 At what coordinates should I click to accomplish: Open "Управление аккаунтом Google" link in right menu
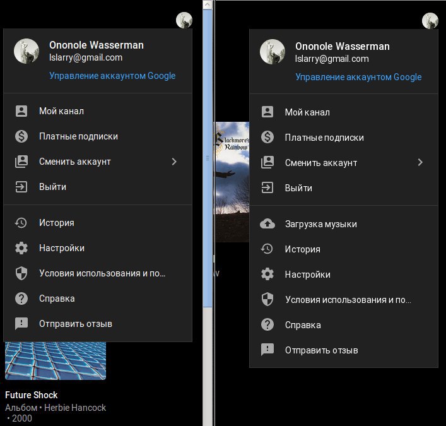358,77
